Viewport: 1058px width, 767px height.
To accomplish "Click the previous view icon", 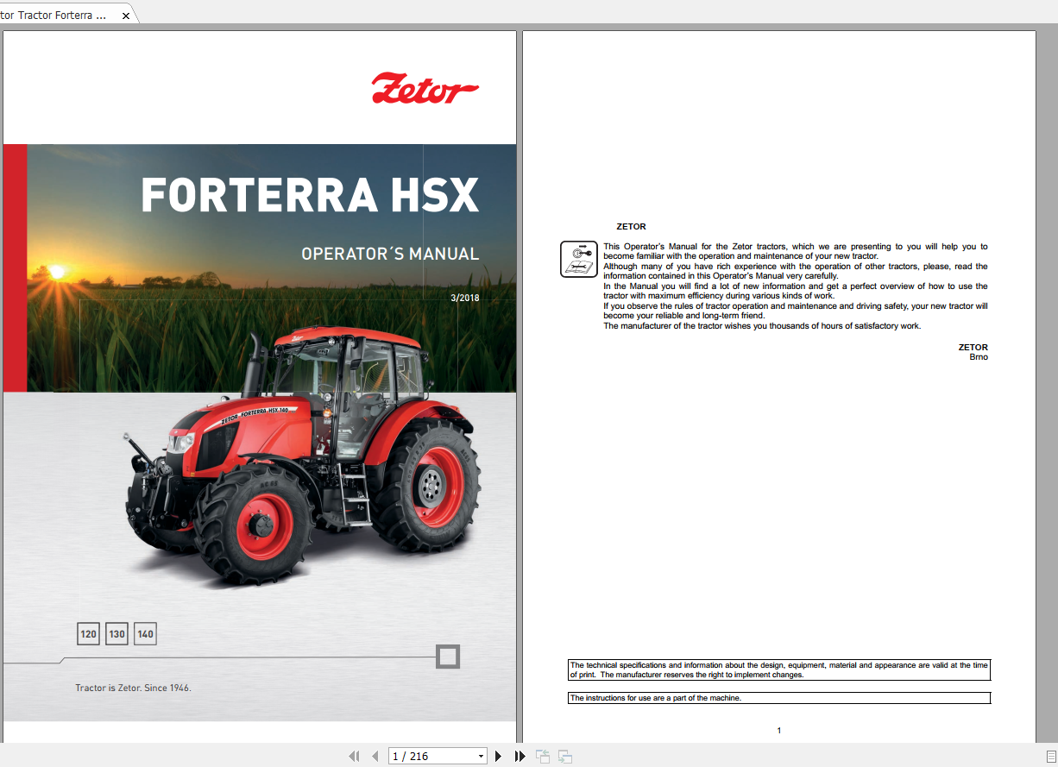I will tap(543, 757).
